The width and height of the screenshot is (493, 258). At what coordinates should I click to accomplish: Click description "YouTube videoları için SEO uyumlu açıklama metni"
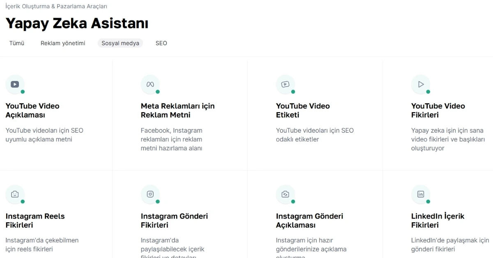[44, 135]
